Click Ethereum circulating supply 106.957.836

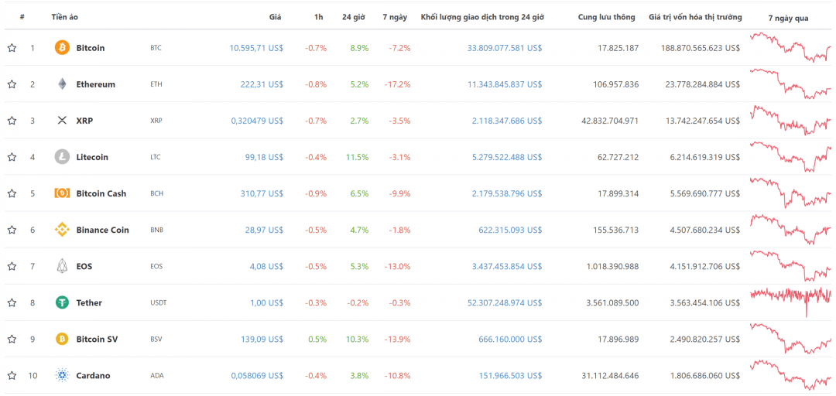pyautogui.click(x=616, y=84)
